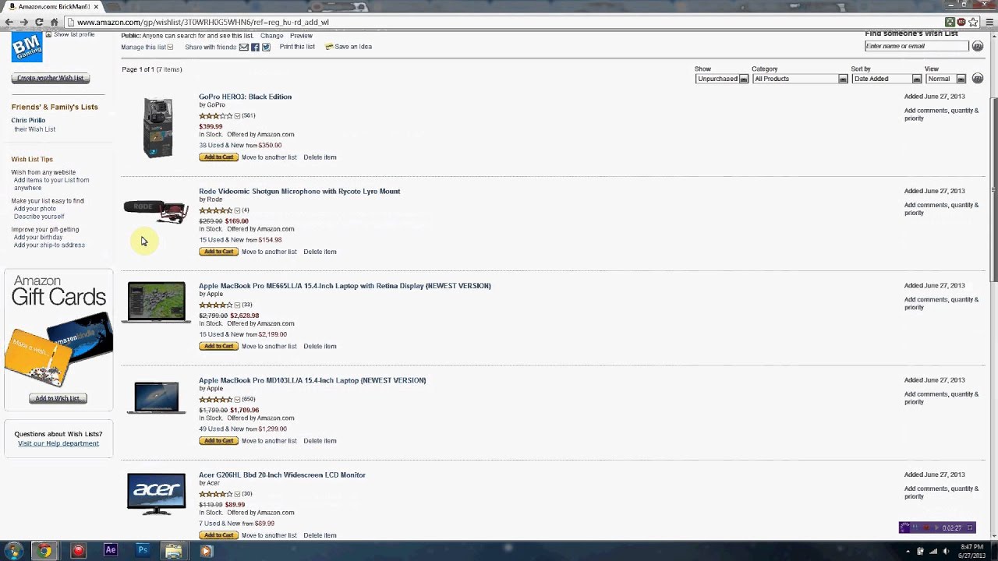This screenshot has width=998, height=561.
Task: Open the browser home page icon
Action: pyautogui.click(x=54, y=22)
